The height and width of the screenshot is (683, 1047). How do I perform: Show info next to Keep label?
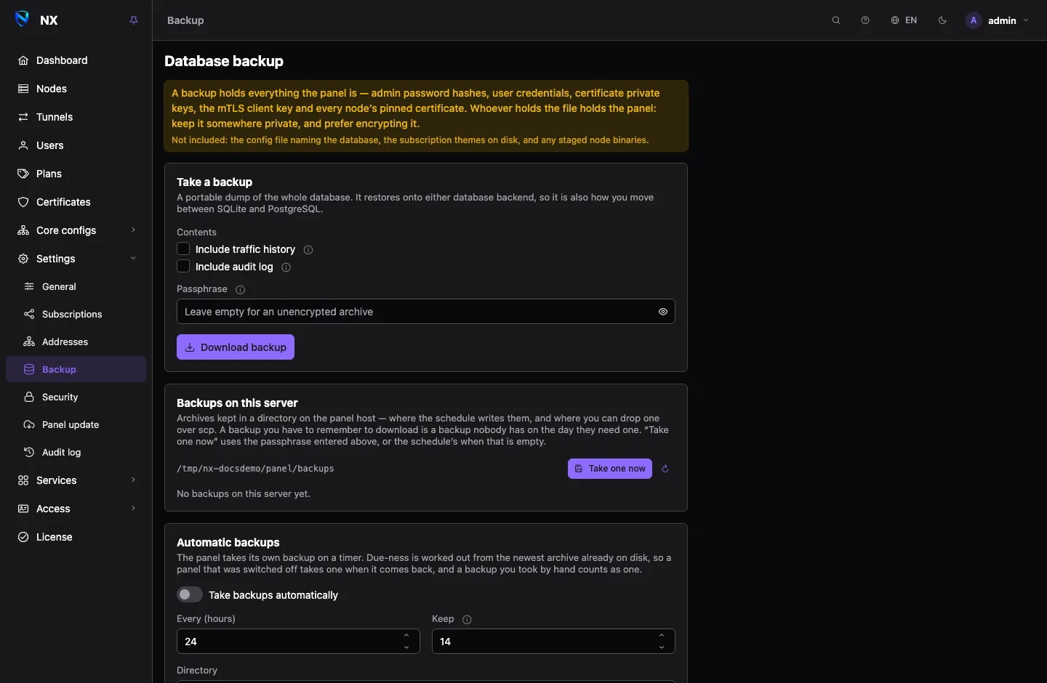tap(467, 620)
